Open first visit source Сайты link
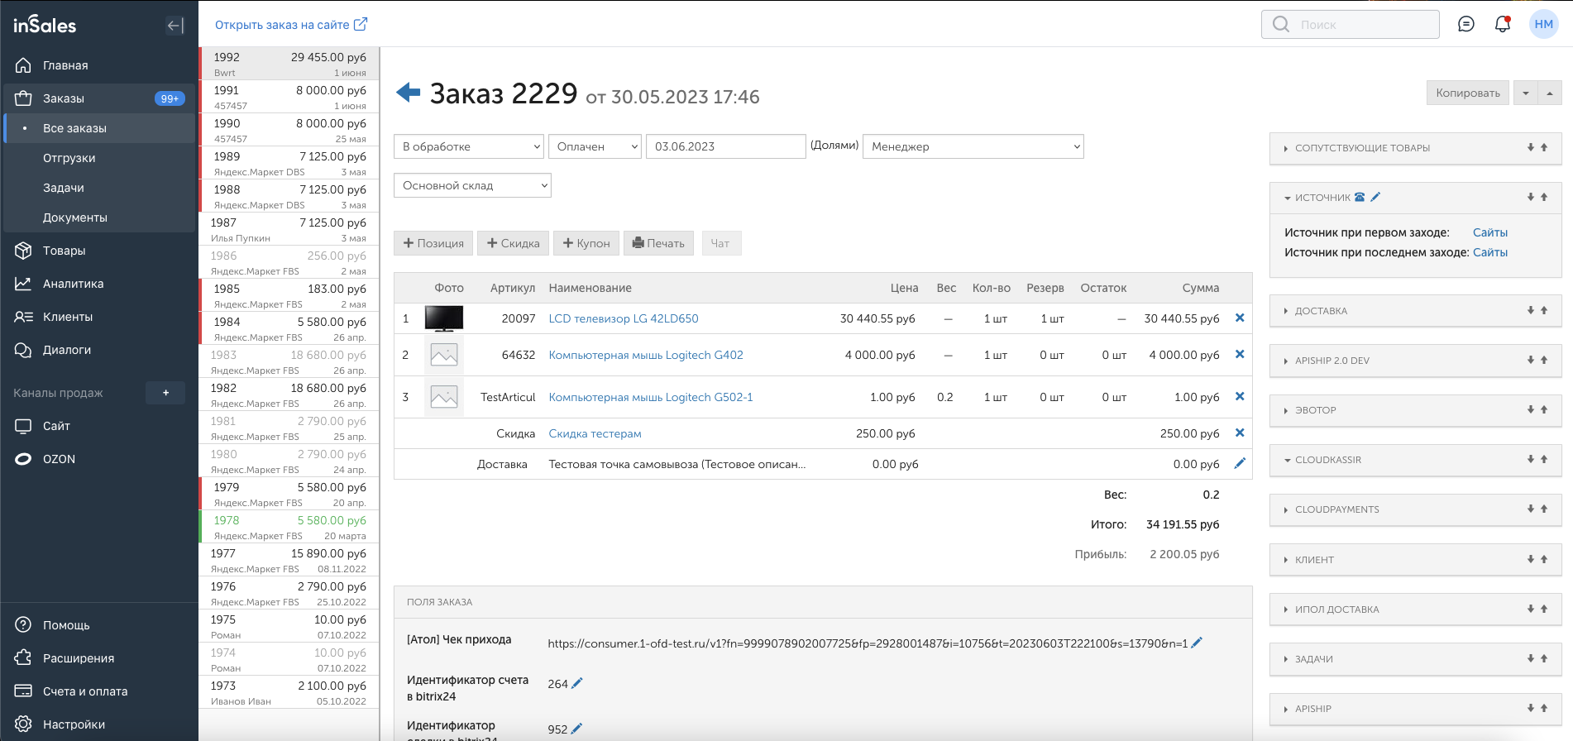1573x741 pixels. tap(1489, 232)
